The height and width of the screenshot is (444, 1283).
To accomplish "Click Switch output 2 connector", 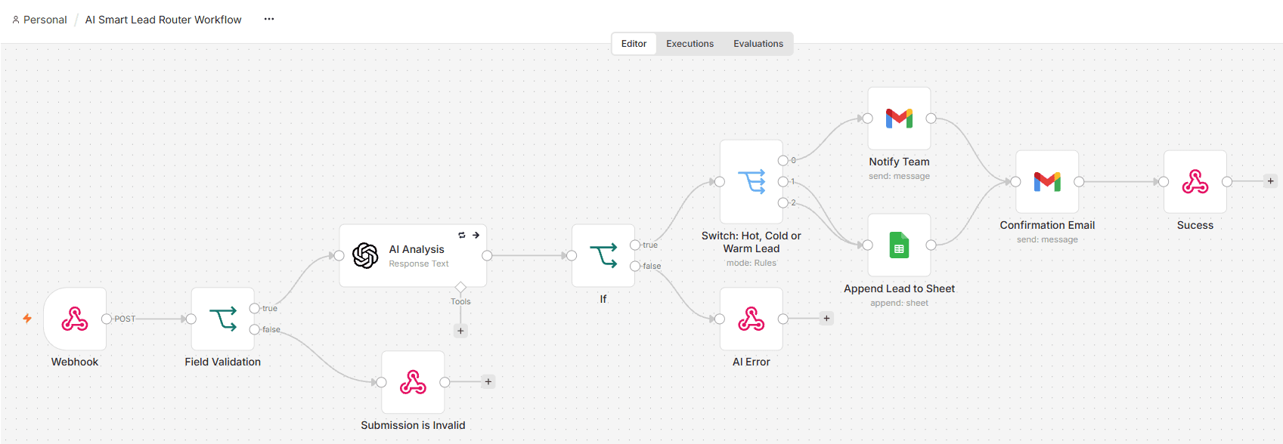I will pos(783,202).
